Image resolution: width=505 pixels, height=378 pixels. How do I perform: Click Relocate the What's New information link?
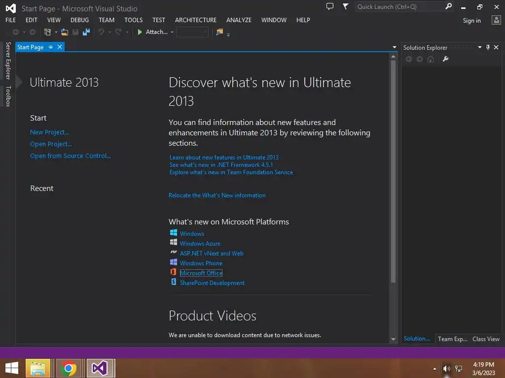217,195
